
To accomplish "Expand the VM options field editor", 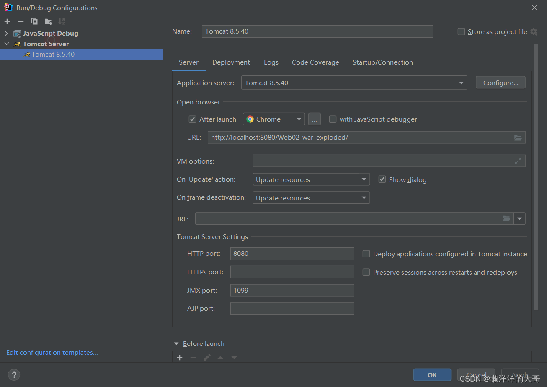I will tap(518, 161).
